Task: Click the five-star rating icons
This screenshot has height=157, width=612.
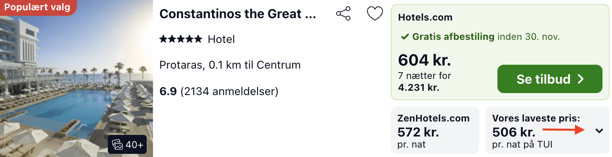Action: 181,39
